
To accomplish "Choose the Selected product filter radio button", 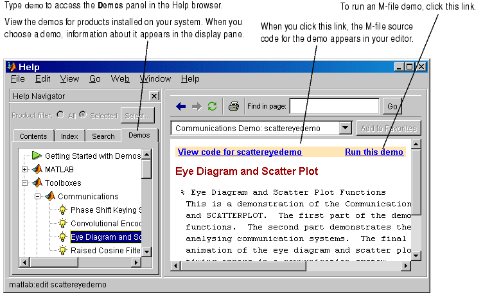I will coord(83,114).
